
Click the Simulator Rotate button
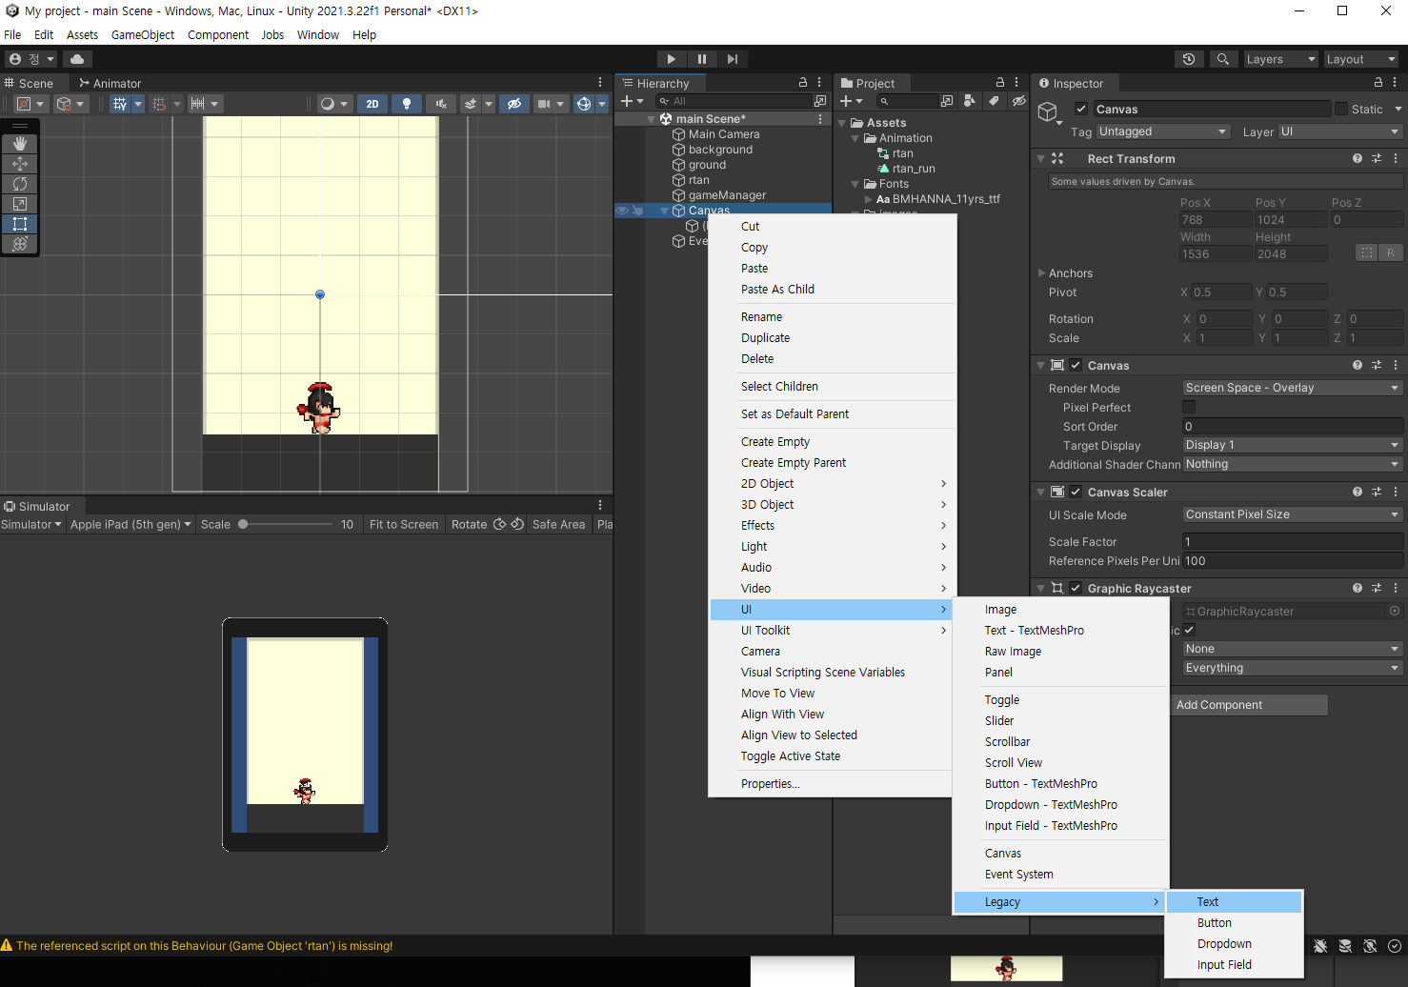point(470,524)
